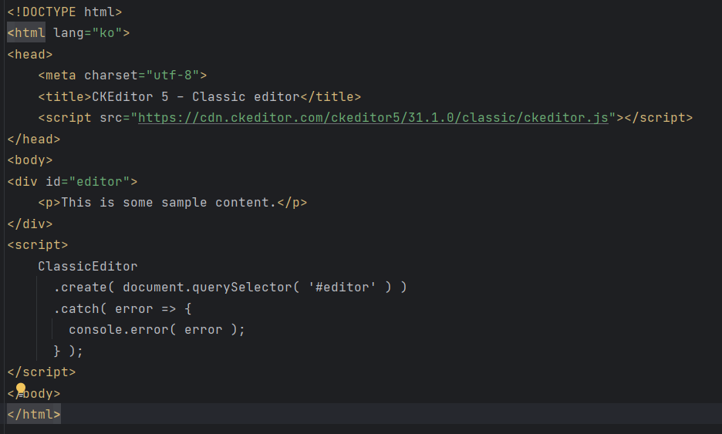The width and height of the screenshot is (722, 434).
Task: Click the console.error( error ); statement
Action: point(157,329)
